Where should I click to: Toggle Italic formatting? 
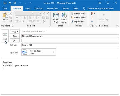tap(21, 17)
